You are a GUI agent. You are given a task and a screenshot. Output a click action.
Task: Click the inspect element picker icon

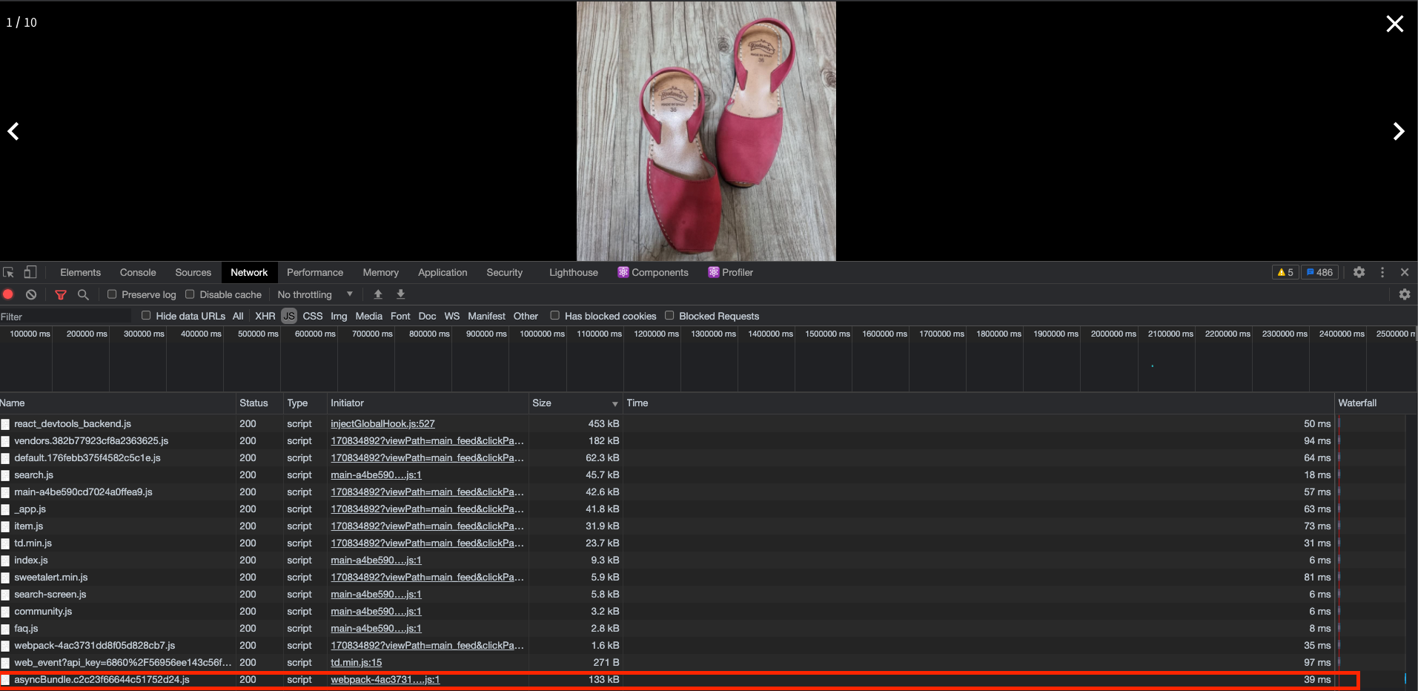8,272
